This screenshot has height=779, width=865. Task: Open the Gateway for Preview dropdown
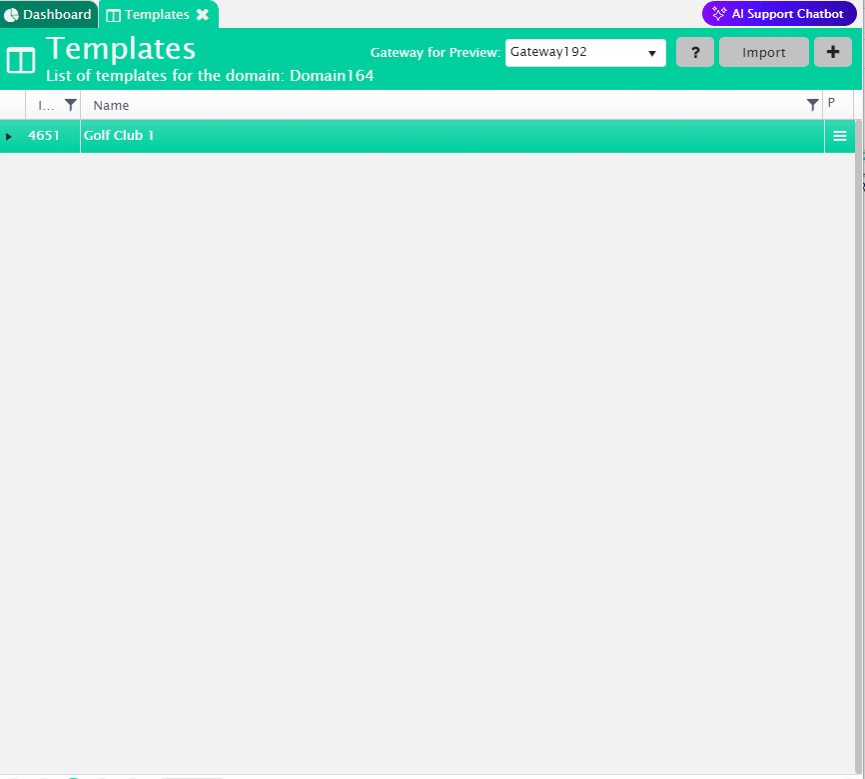pyautogui.click(x=585, y=52)
